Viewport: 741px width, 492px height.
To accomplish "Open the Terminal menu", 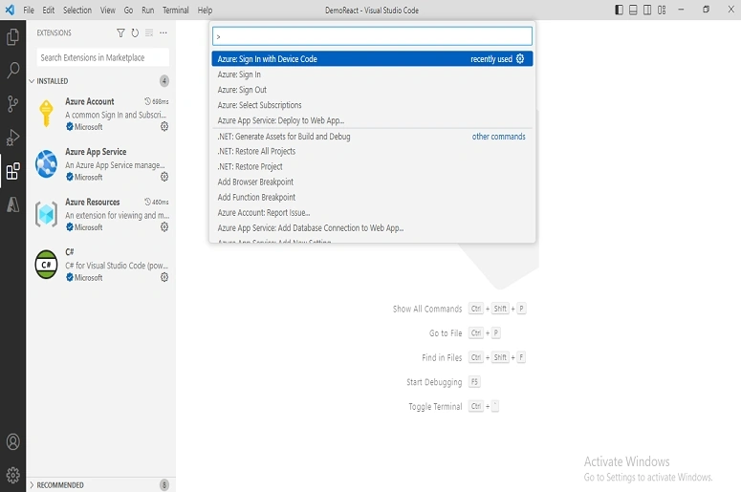I will [x=176, y=10].
